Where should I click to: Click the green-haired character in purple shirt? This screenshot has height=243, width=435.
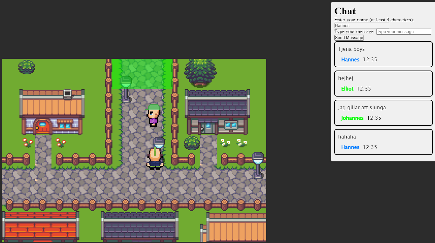[154, 115]
